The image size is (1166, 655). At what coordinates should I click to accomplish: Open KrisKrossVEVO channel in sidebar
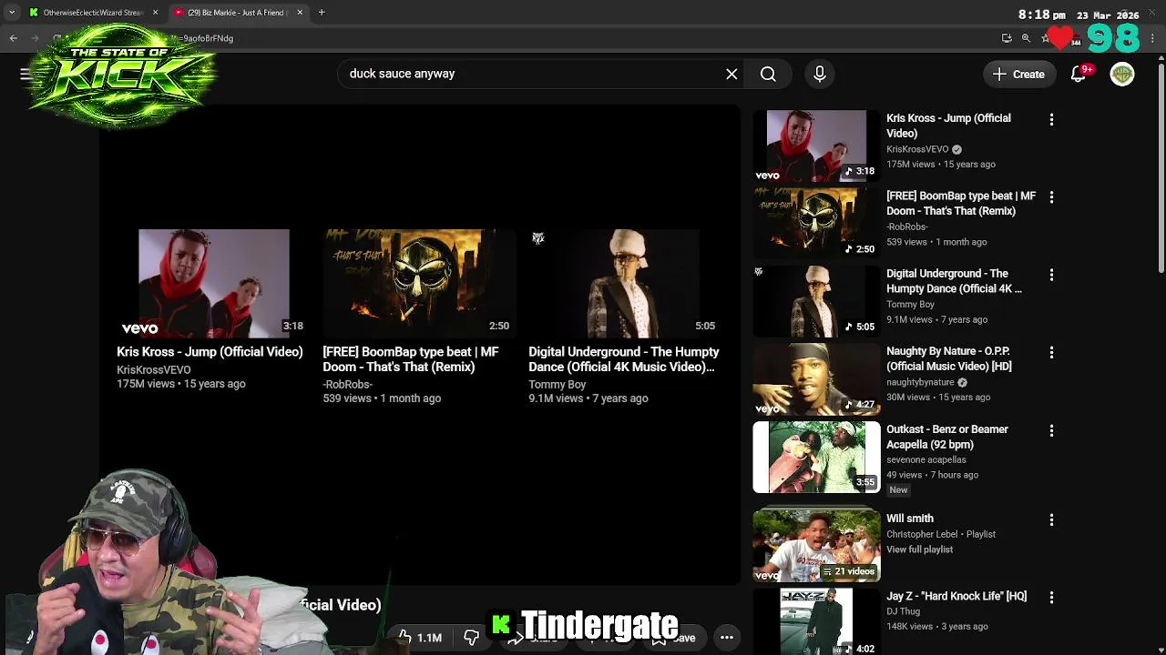(x=917, y=149)
